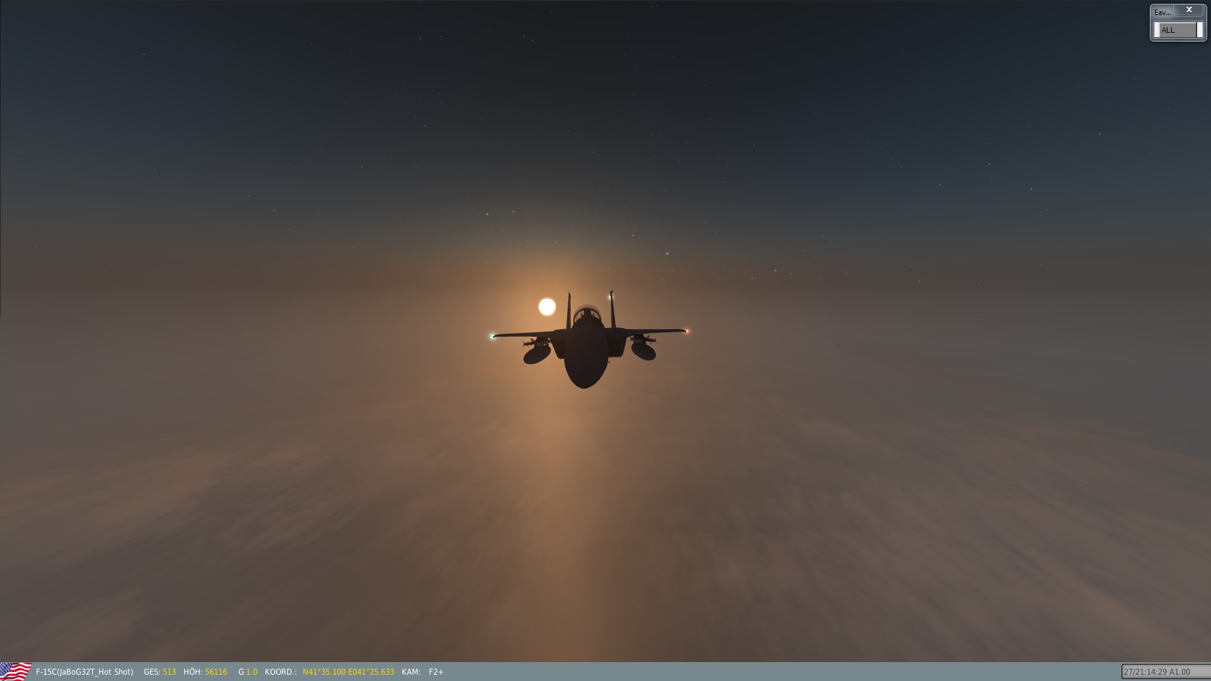Click the right arrow of ALL selector
This screenshot has height=681, width=1211.
click(x=1199, y=30)
